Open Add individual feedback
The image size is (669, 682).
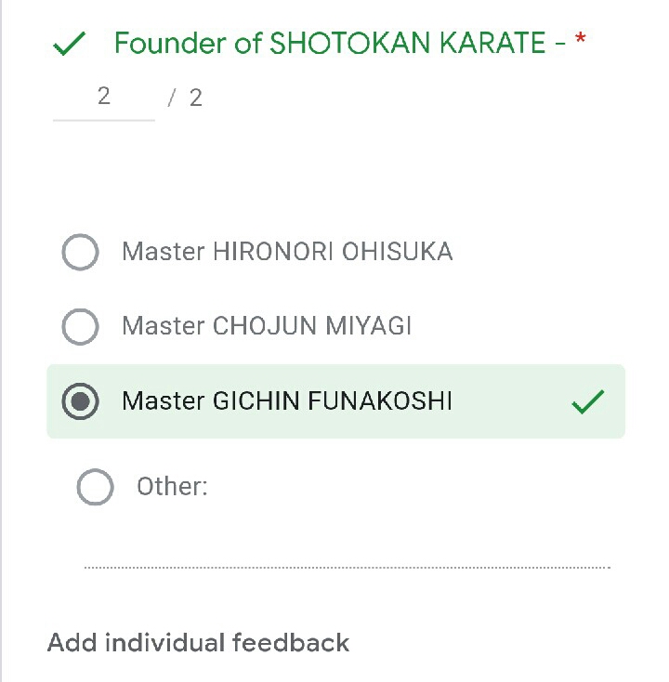pyautogui.click(x=198, y=642)
